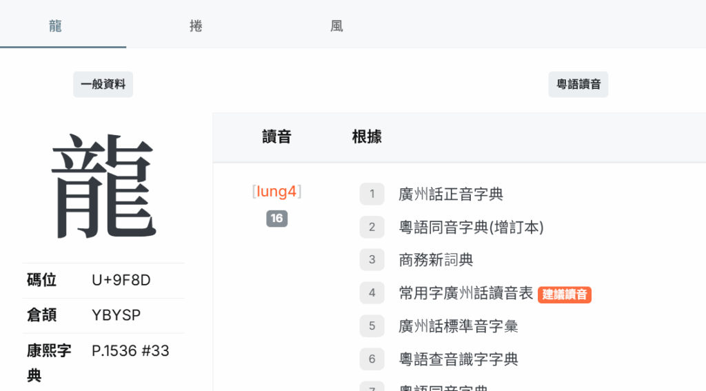Click the lung4 pronunciation link
706x391 pixels.
pos(276,192)
